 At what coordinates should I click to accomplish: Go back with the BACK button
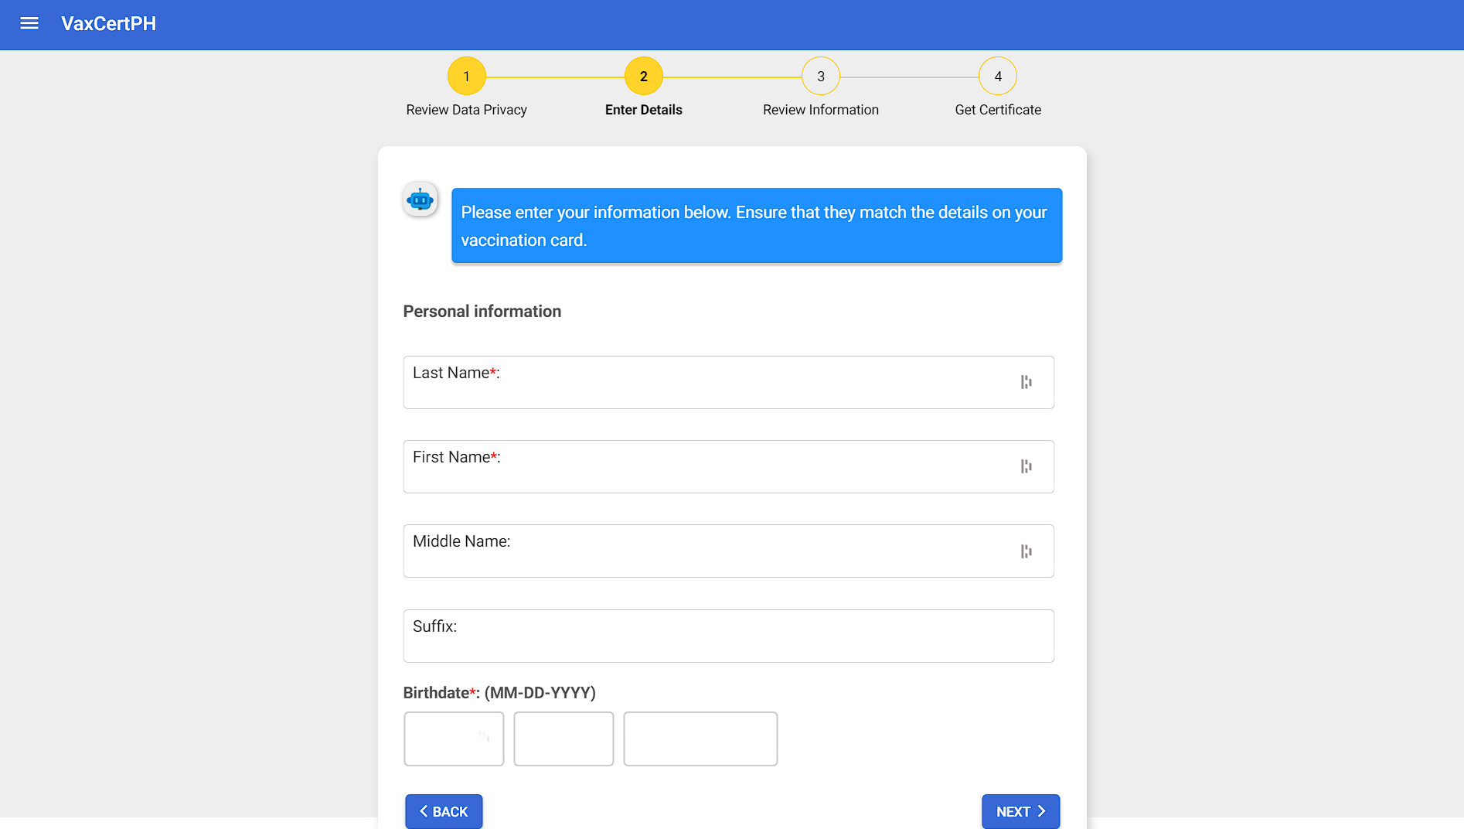coord(444,811)
